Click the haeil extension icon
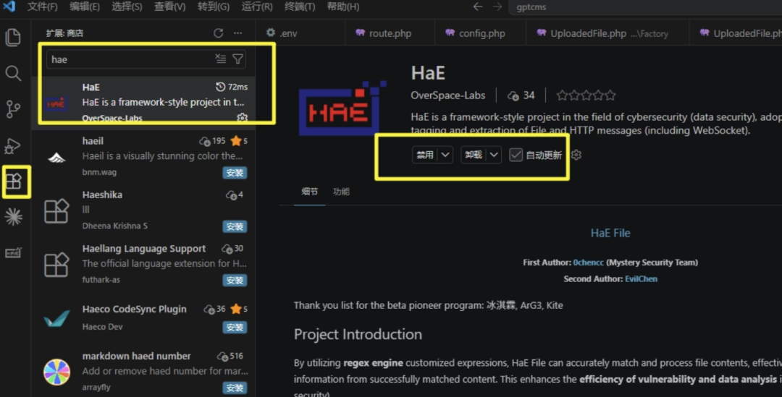This screenshot has height=397, width=782. [x=56, y=158]
